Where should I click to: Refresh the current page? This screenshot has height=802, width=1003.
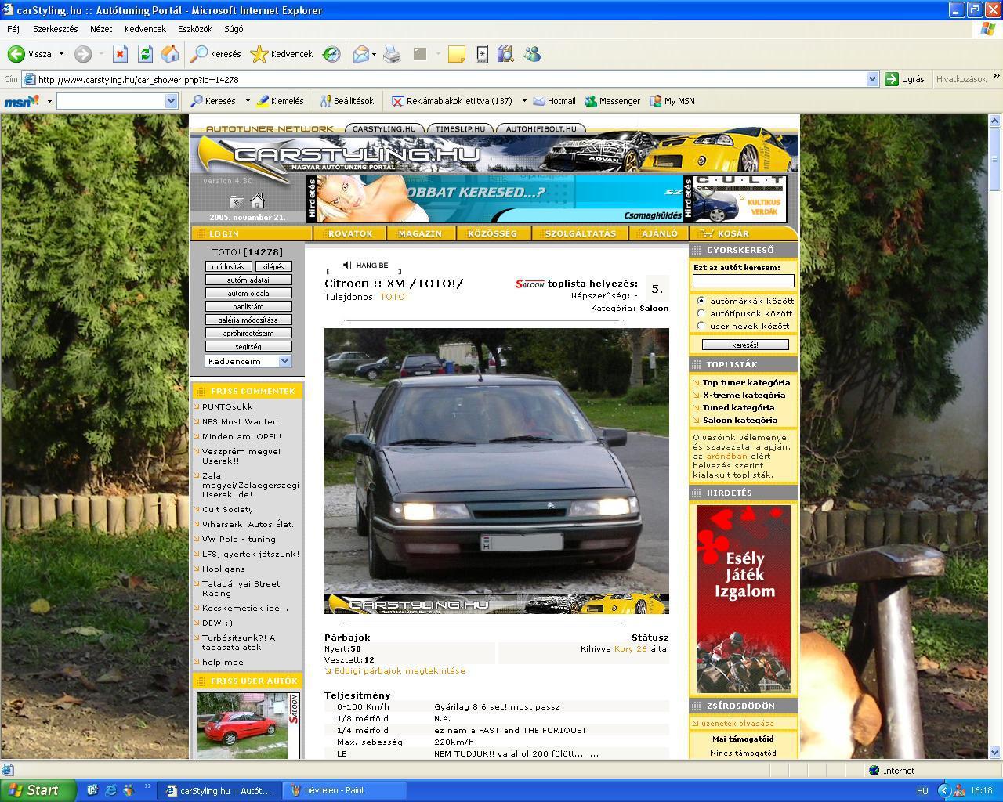click(x=145, y=54)
